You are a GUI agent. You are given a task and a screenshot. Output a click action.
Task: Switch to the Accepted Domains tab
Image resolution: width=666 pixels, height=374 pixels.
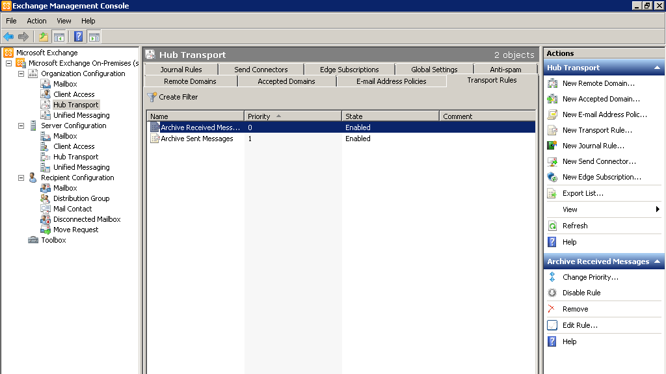(x=286, y=81)
